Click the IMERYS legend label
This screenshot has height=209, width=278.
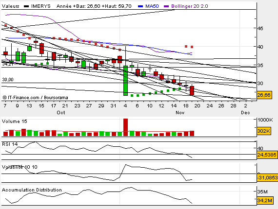tap(41, 6)
